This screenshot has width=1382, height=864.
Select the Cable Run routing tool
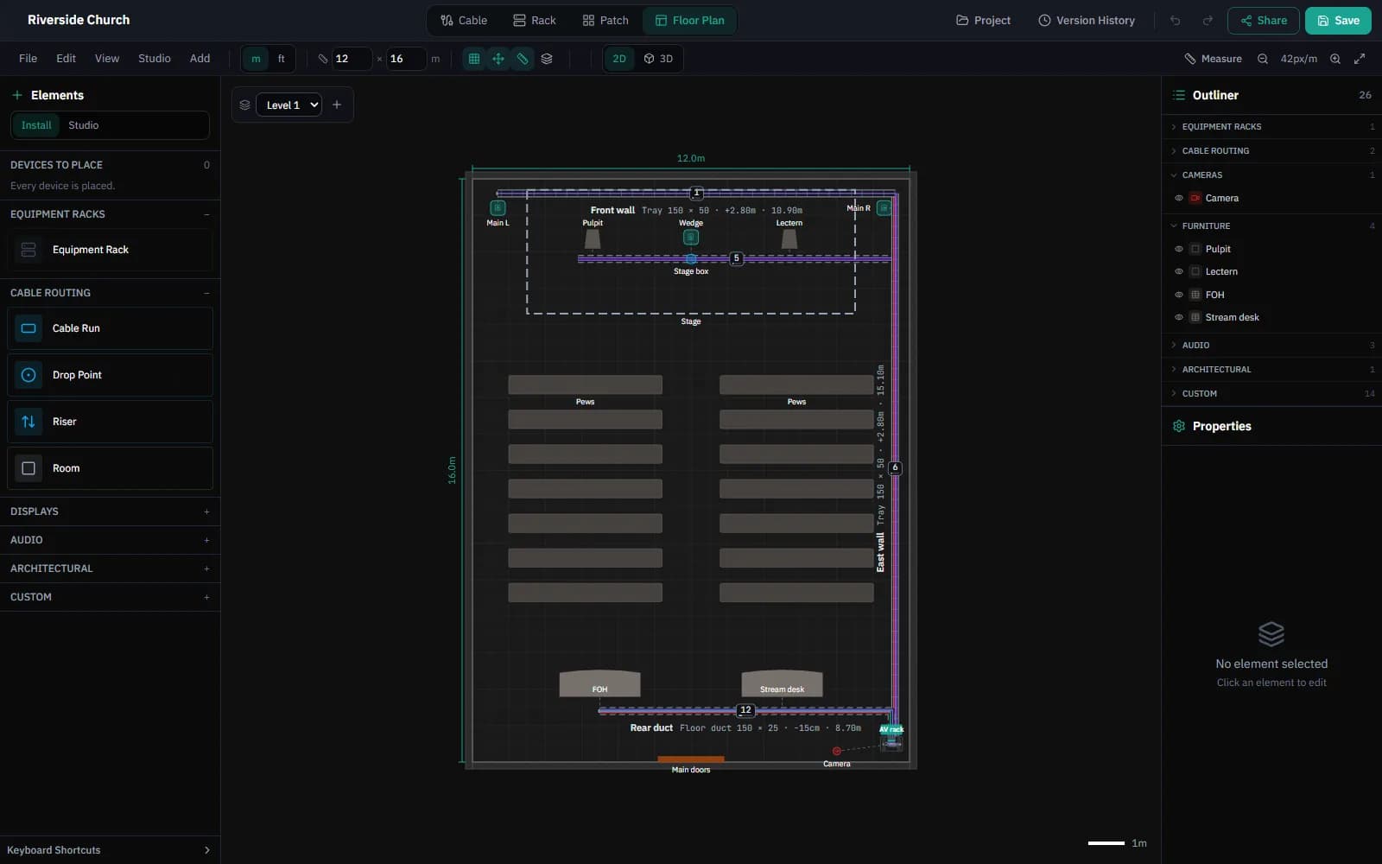(x=110, y=328)
